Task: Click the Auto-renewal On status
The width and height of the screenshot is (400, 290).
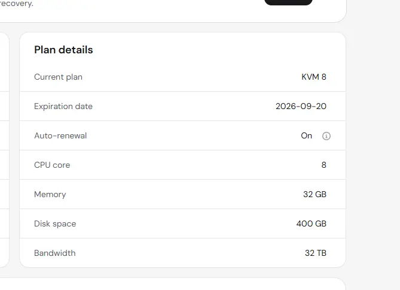Action: coord(306,136)
